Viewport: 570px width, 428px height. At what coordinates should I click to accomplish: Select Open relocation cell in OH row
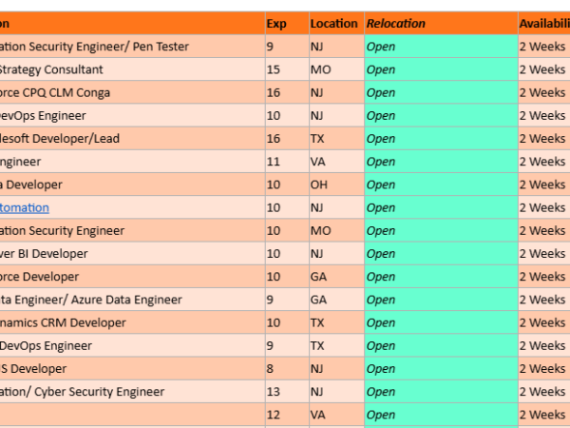(441, 185)
